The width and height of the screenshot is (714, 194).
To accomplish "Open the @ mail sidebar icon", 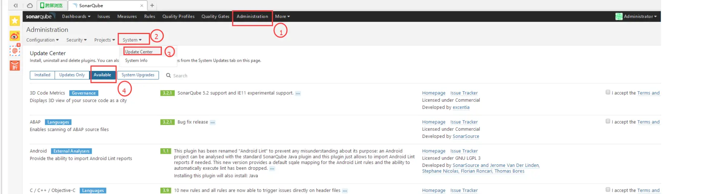I will click(15, 50).
